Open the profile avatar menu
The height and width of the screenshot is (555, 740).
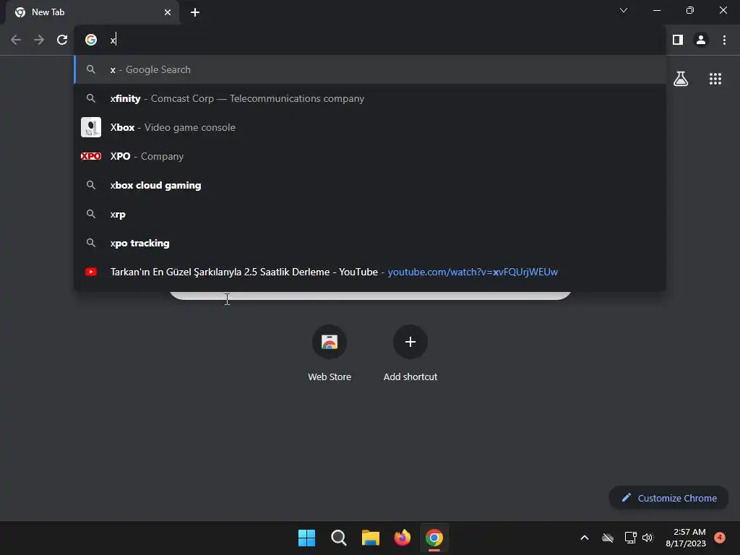tap(701, 40)
